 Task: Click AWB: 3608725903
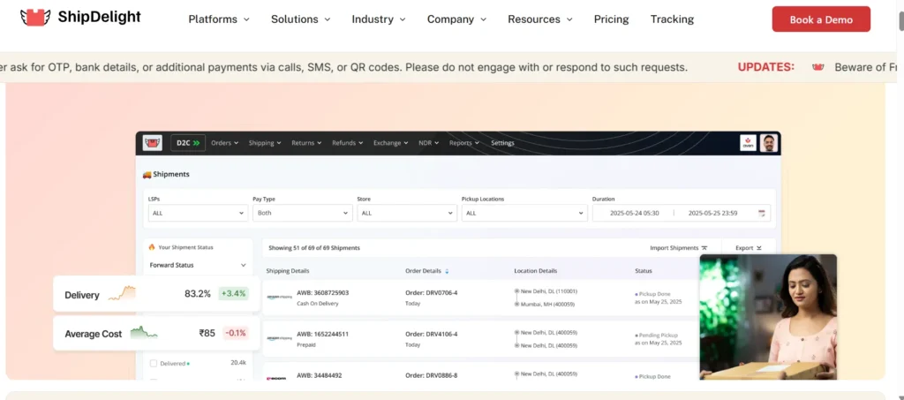(x=322, y=293)
